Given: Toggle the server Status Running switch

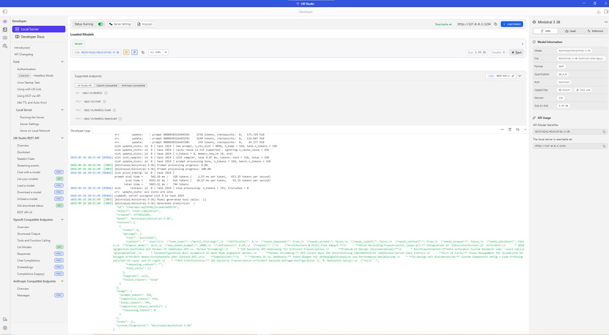Looking at the screenshot, I should (100, 24).
